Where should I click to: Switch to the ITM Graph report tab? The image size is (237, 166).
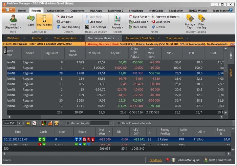(14, 38)
